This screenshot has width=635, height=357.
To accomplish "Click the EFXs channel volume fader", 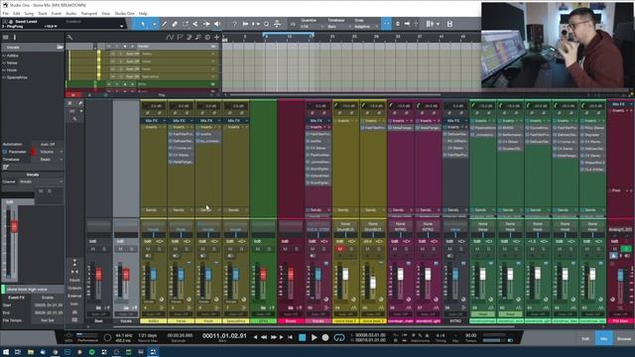I will pyautogui.click(x=263, y=274).
